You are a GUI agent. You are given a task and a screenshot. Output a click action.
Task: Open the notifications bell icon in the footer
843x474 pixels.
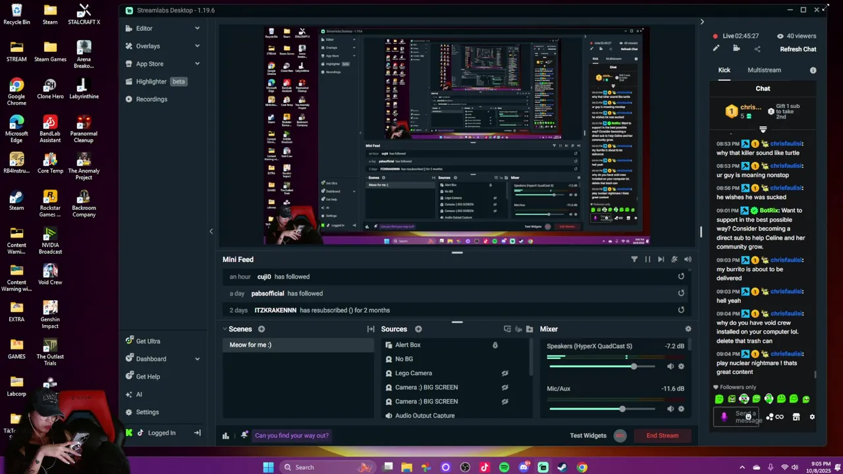pos(244,435)
